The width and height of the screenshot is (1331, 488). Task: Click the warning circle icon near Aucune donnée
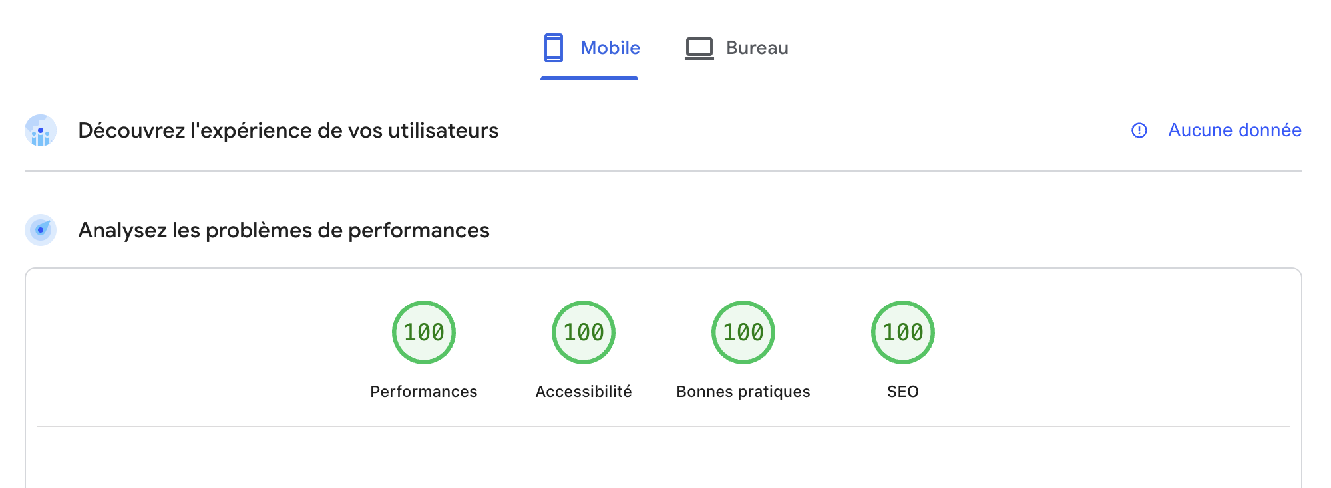pos(1139,131)
